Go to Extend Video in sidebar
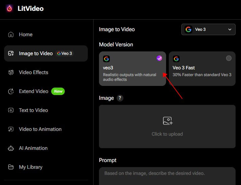Viewport: 241px width, 185px height. coord(34,91)
